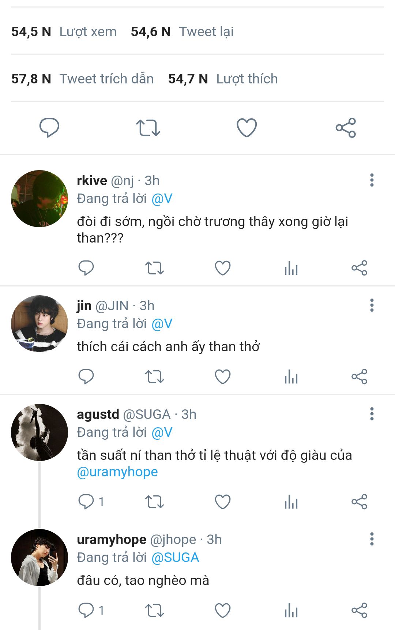
Task: Open the 54,6 N Tweet lại list
Action: point(182,32)
